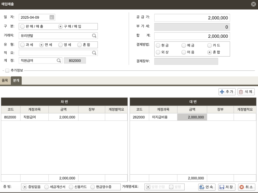Click the 취소 cancel button

point(247,187)
